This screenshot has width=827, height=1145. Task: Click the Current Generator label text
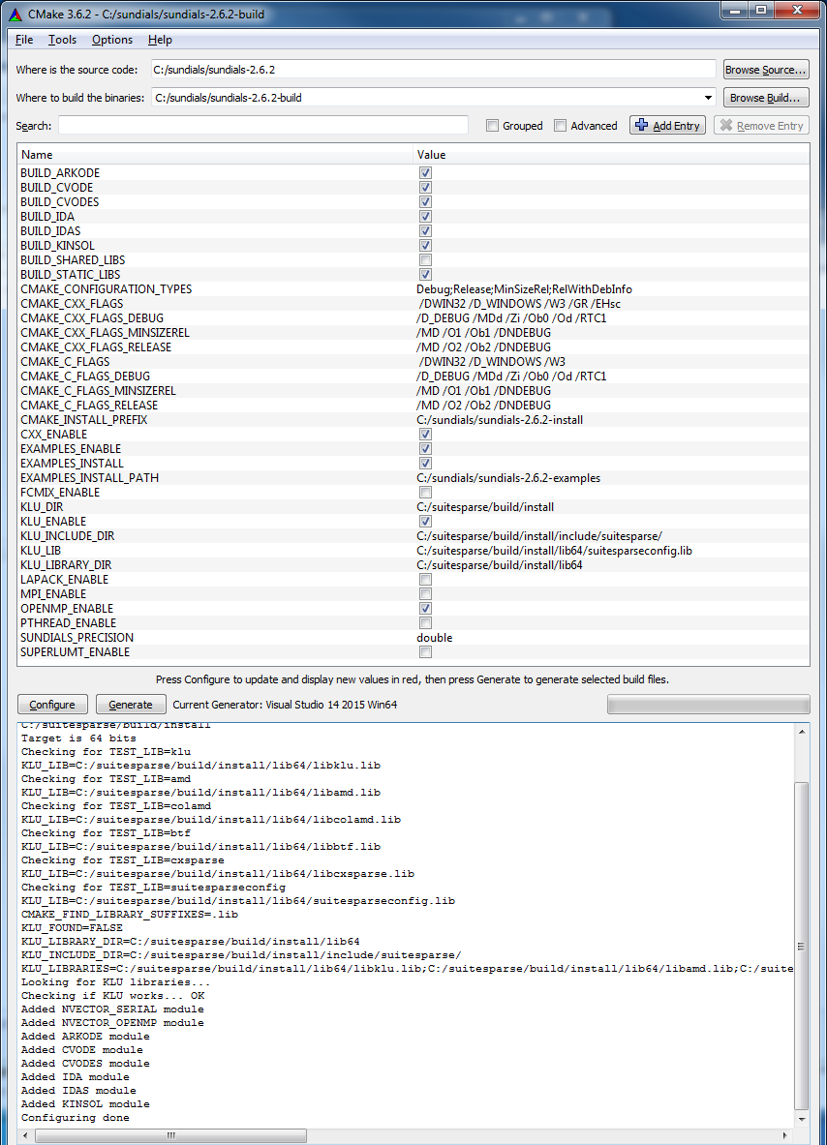point(285,705)
